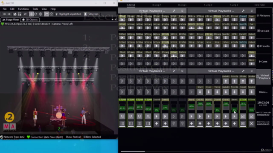
Task: Open wrench settings of top-left Virtual Playbacks
Action: [x=174, y=11]
